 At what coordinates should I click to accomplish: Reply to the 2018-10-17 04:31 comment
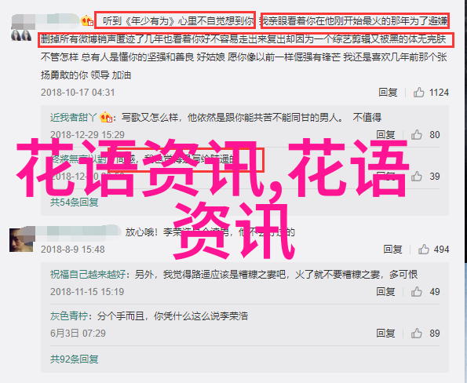pos(388,93)
